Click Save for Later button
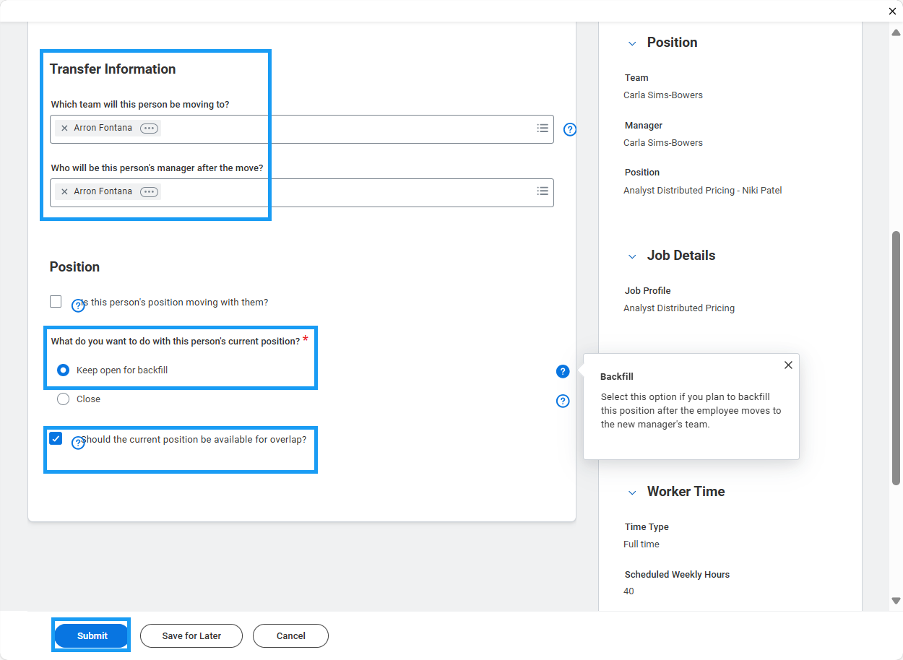 tap(191, 635)
